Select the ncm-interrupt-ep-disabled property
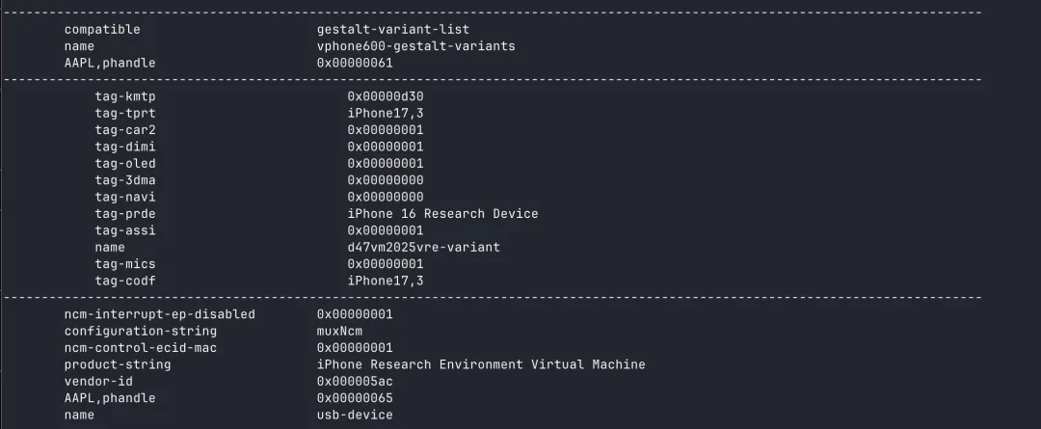 [159, 314]
